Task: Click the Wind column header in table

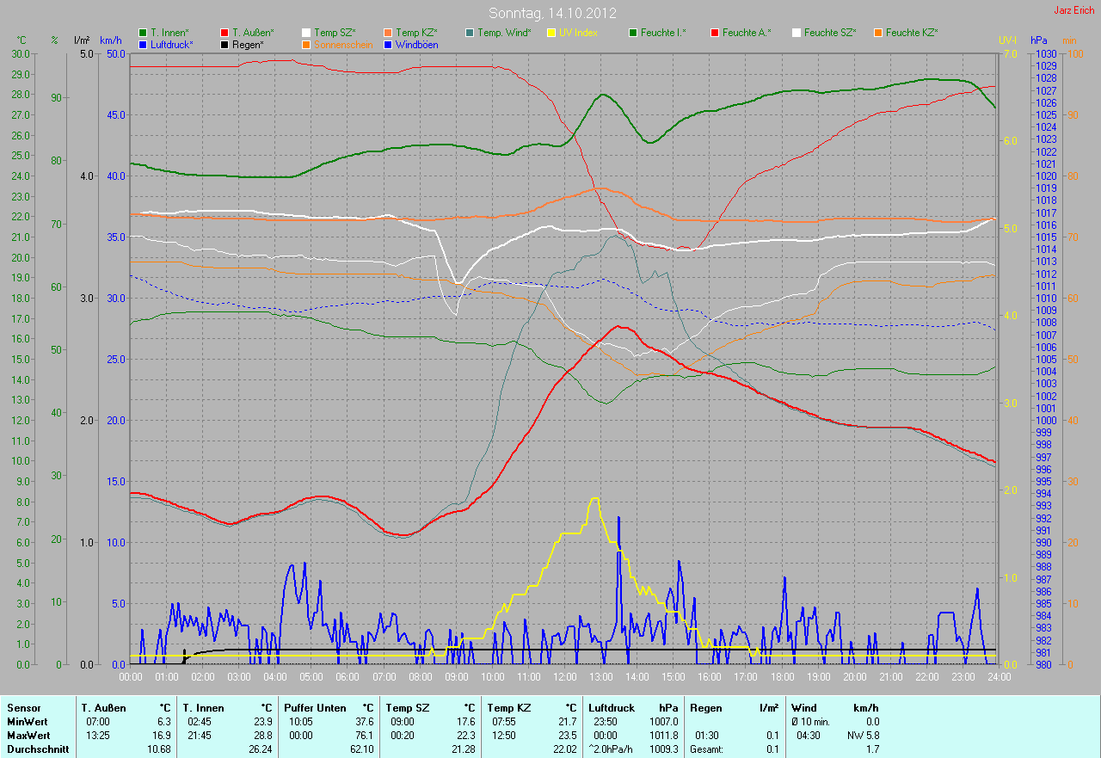Action: 803,708
